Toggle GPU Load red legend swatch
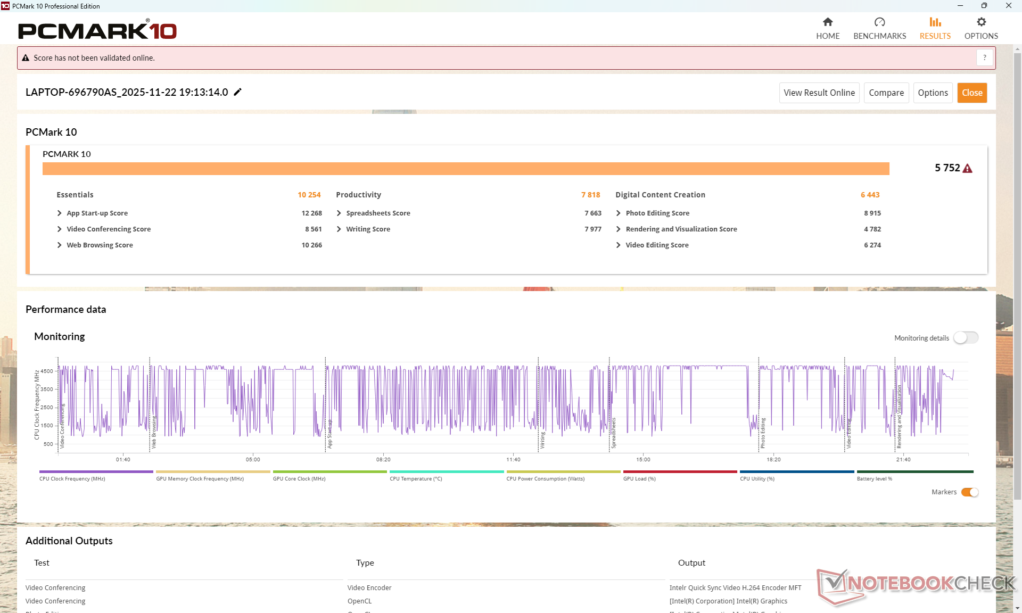The width and height of the screenshot is (1022, 613). 680,472
